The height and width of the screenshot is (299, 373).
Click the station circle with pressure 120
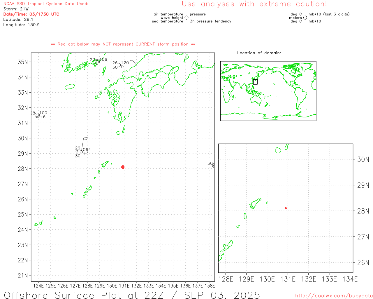(x=119, y=65)
